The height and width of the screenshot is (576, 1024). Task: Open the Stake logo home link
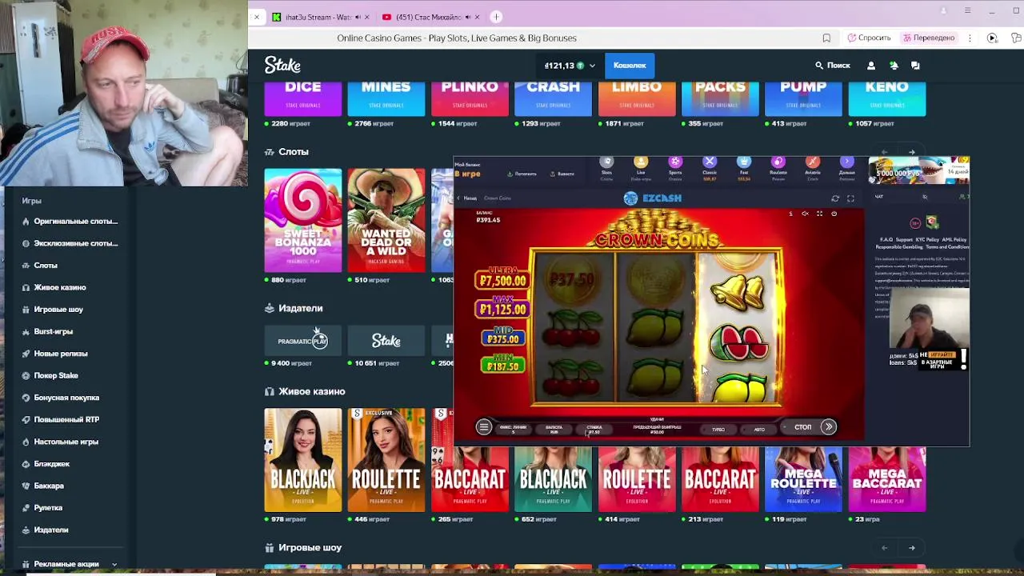[282, 66]
